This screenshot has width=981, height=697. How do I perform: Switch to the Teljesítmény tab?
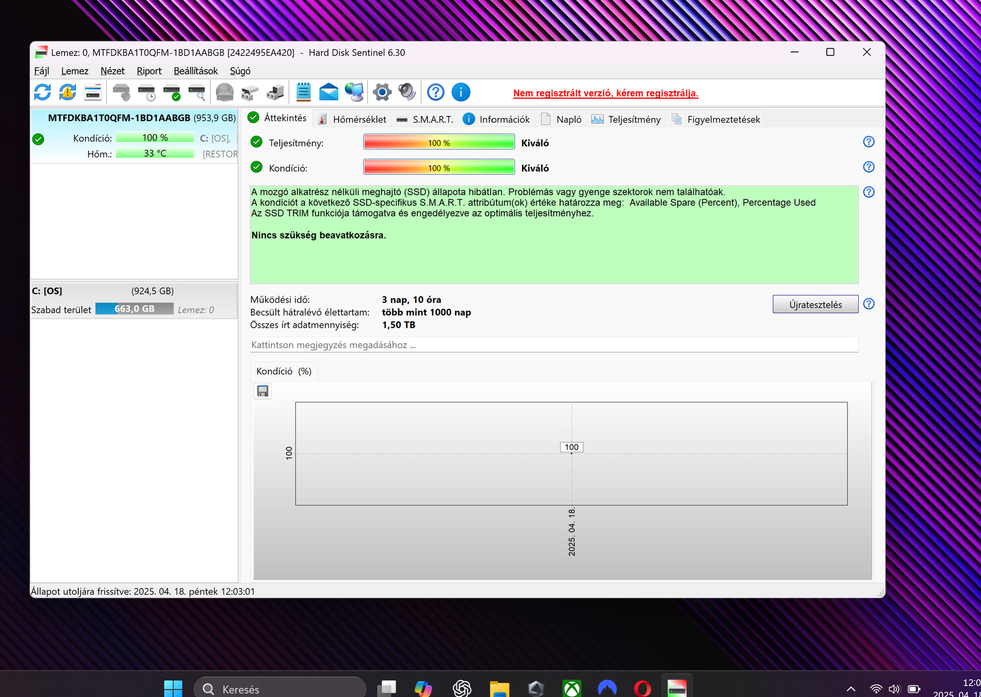[x=626, y=119]
